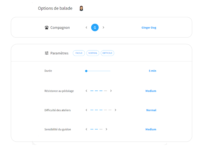Increase Résistance au pédalage with right chevron
The height and width of the screenshot is (153, 204).
click(111, 91)
